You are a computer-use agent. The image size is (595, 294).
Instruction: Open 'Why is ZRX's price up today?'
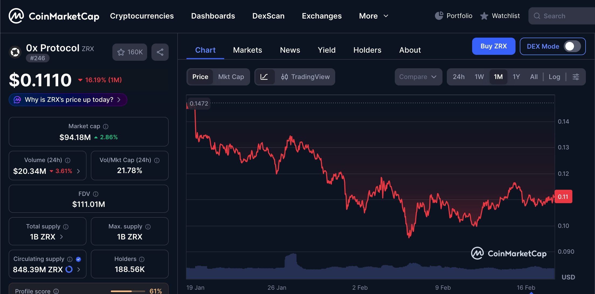tap(68, 100)
